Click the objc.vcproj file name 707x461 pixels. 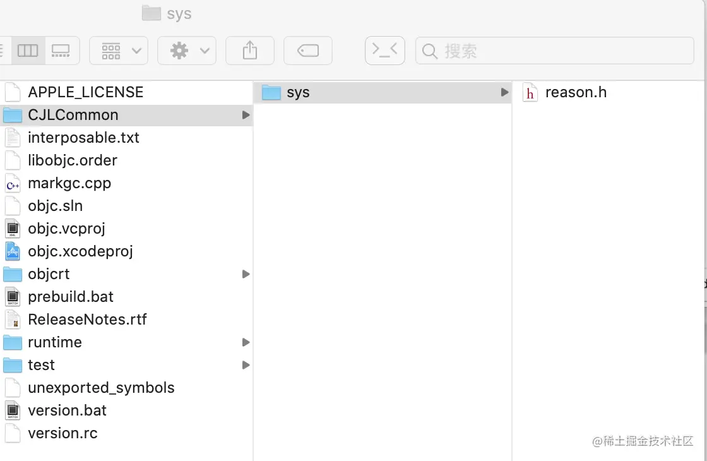66,229
